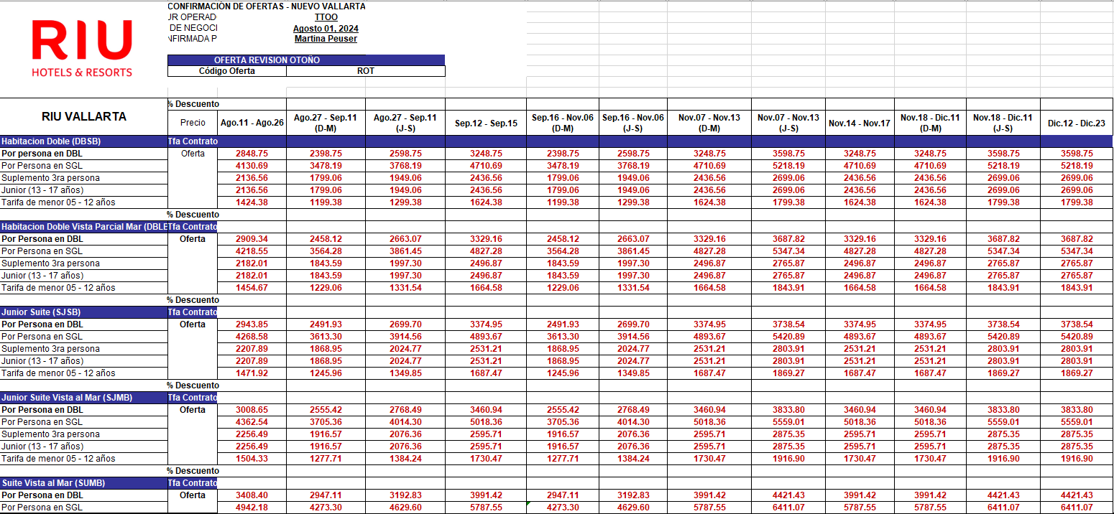1114x514 pixels.
Task: Select the 'Ago.11 - Ago.26' column header
Action: coord(252,123)
